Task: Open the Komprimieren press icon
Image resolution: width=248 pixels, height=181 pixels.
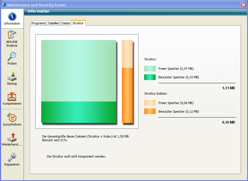Action: [x=12, y=96]
